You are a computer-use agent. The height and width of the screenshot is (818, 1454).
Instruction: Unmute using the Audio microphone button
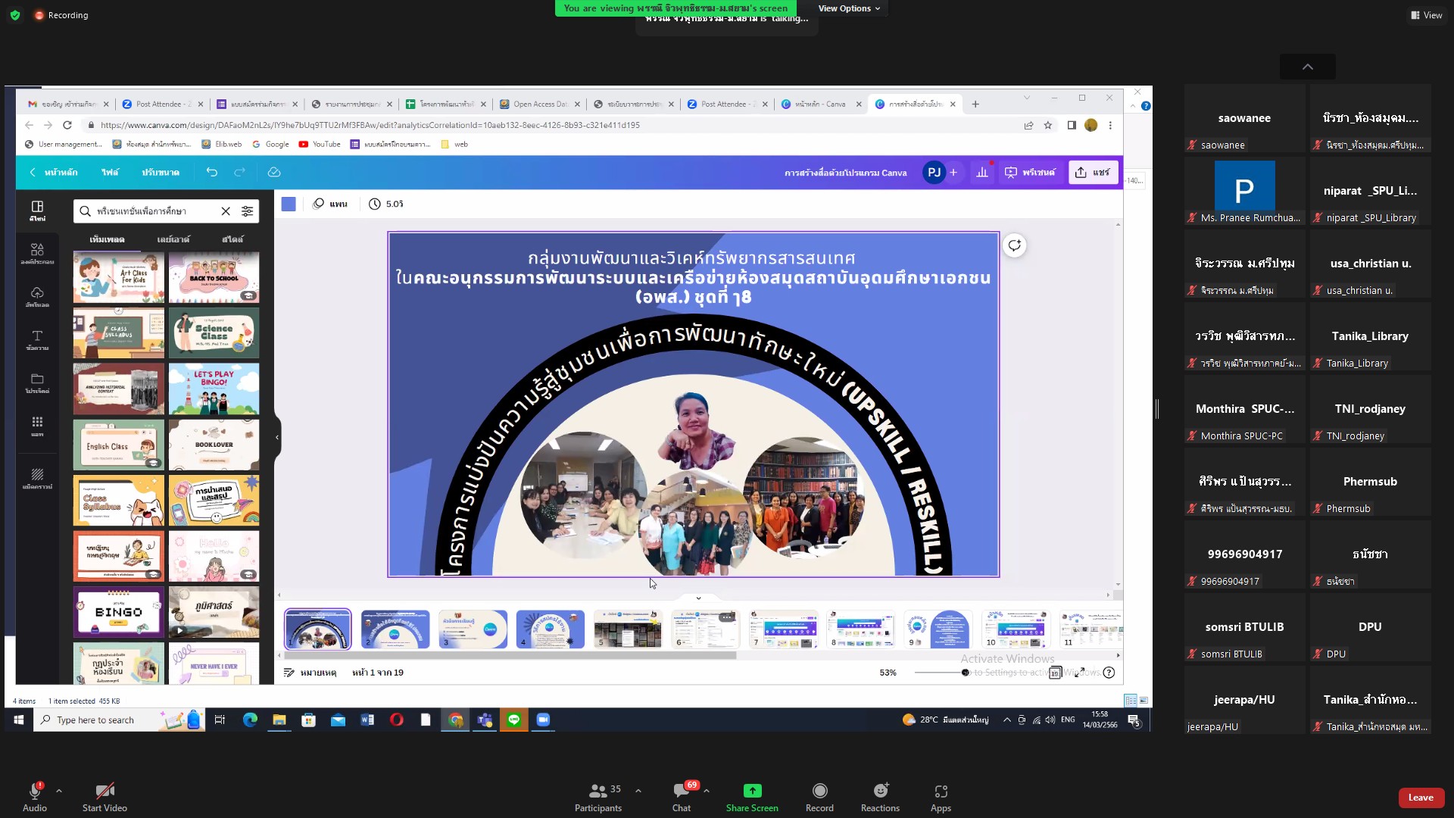click(x=35, y=791)
